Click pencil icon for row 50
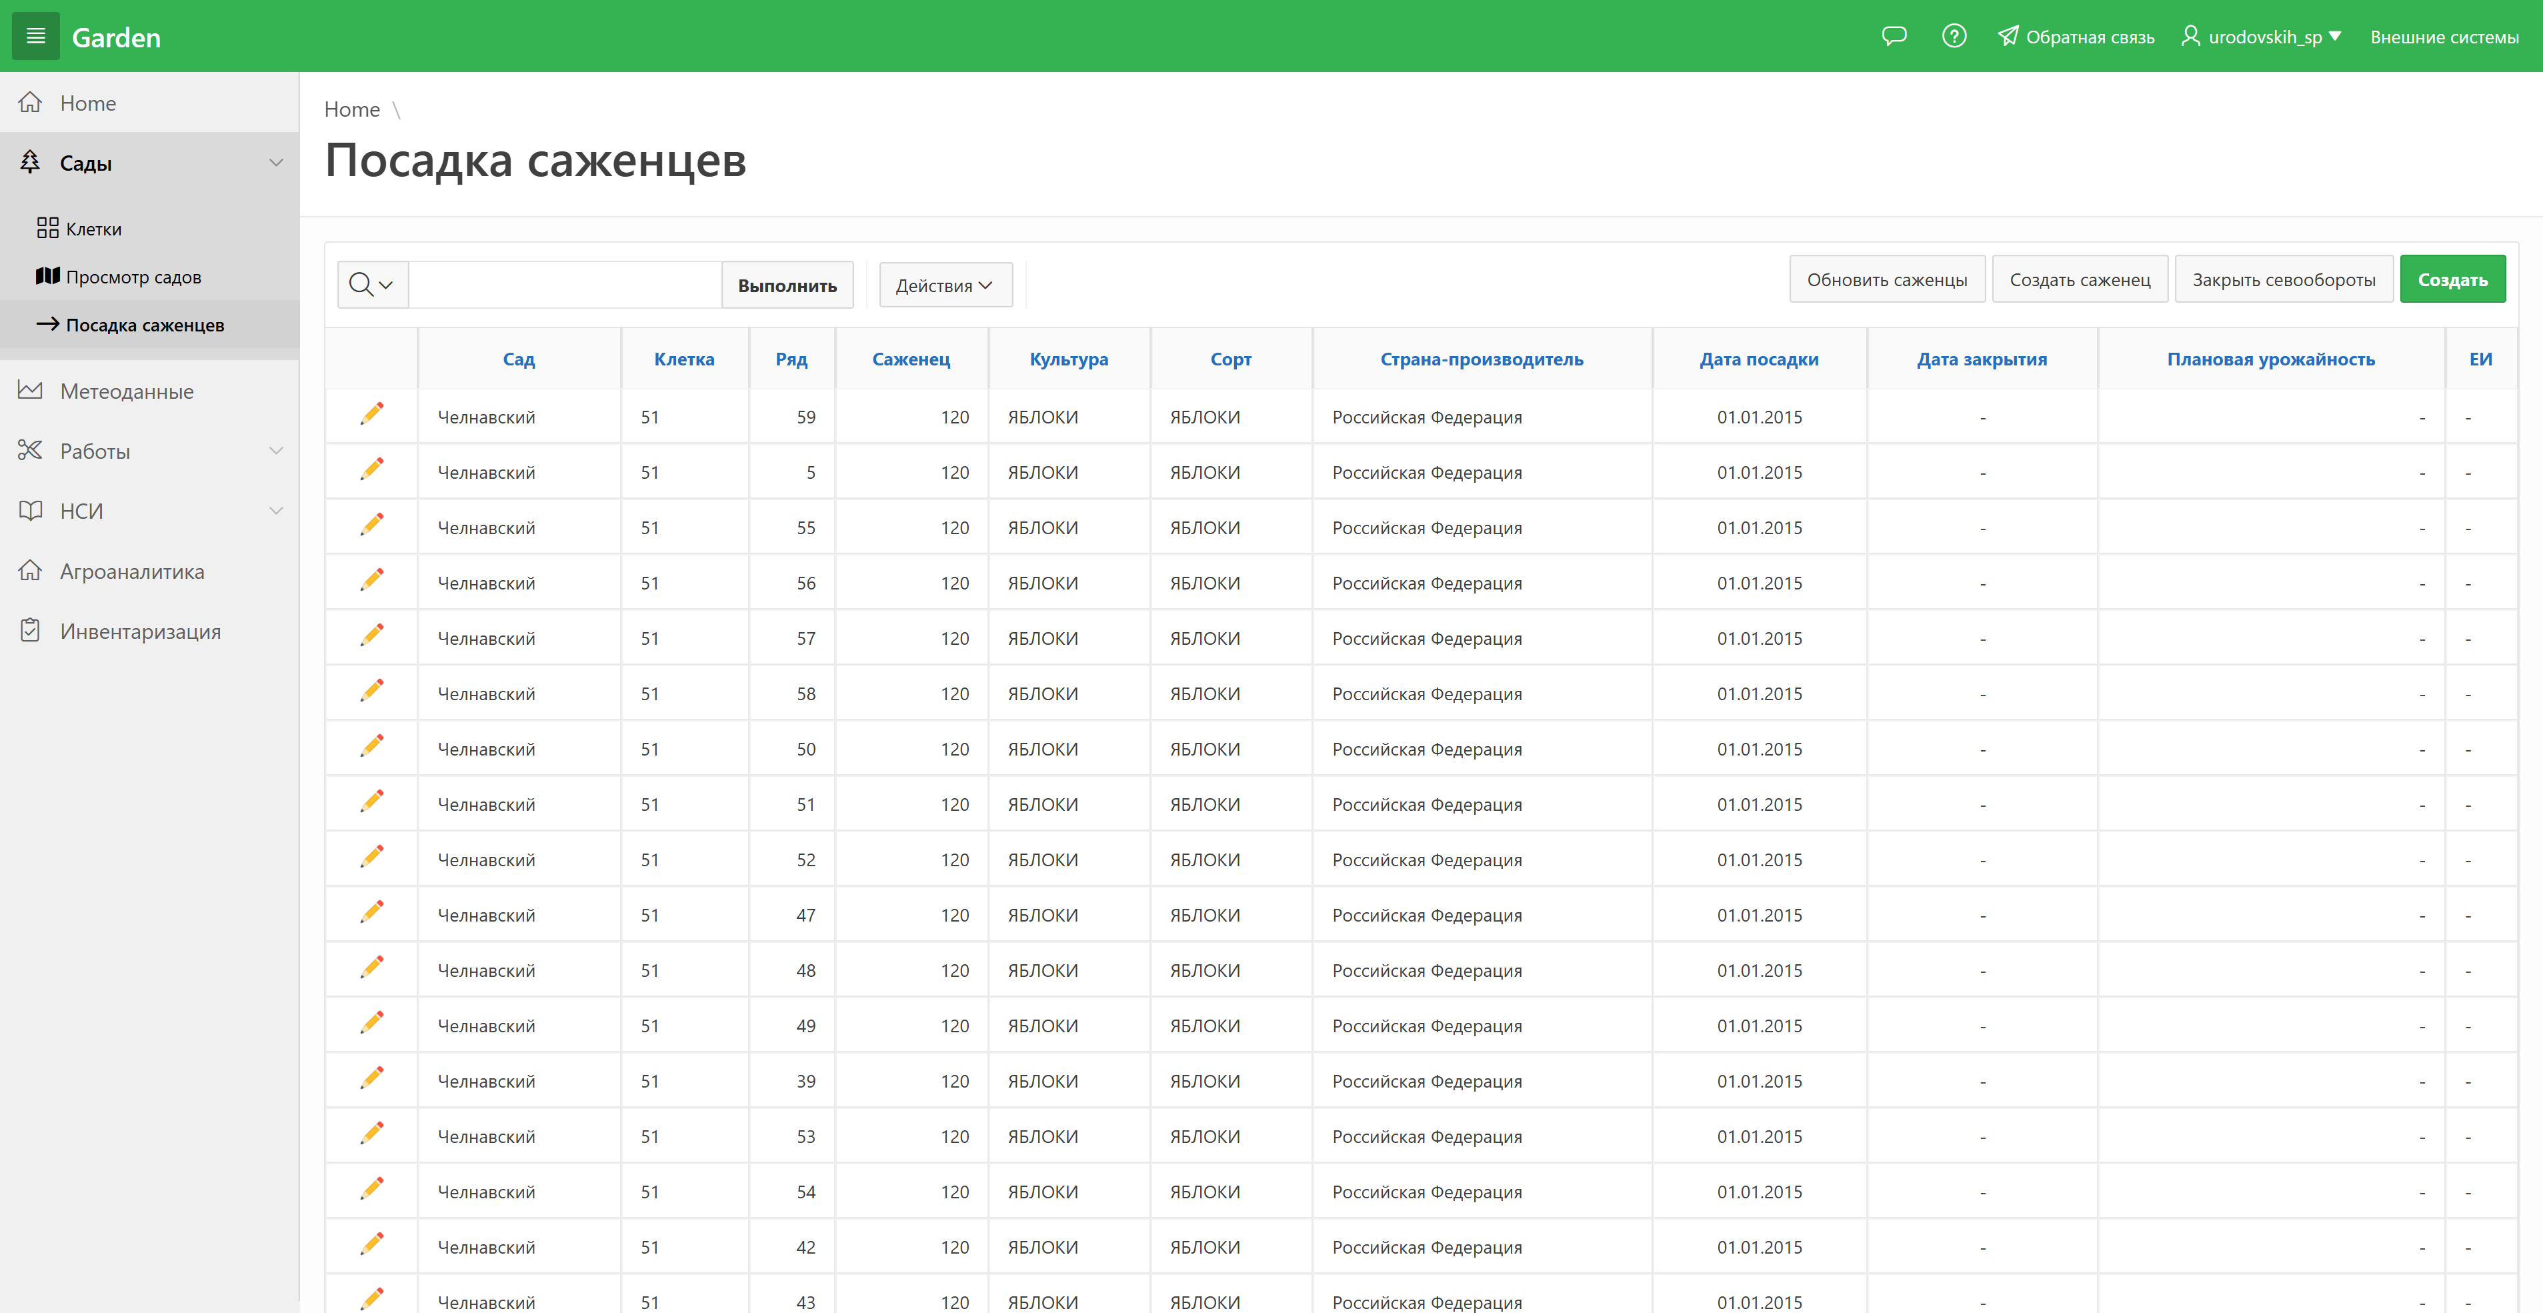The width and height of the screenshot is (2543, 1313). pyautogui.click(x=371, y=746)
